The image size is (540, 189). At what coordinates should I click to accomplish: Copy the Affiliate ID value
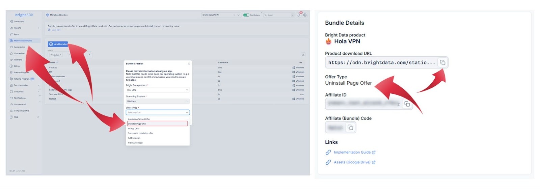[x=407, y=104]
